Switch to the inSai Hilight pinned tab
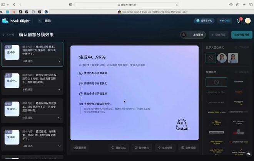Screen dimensions: 254x161 point(46,12)
